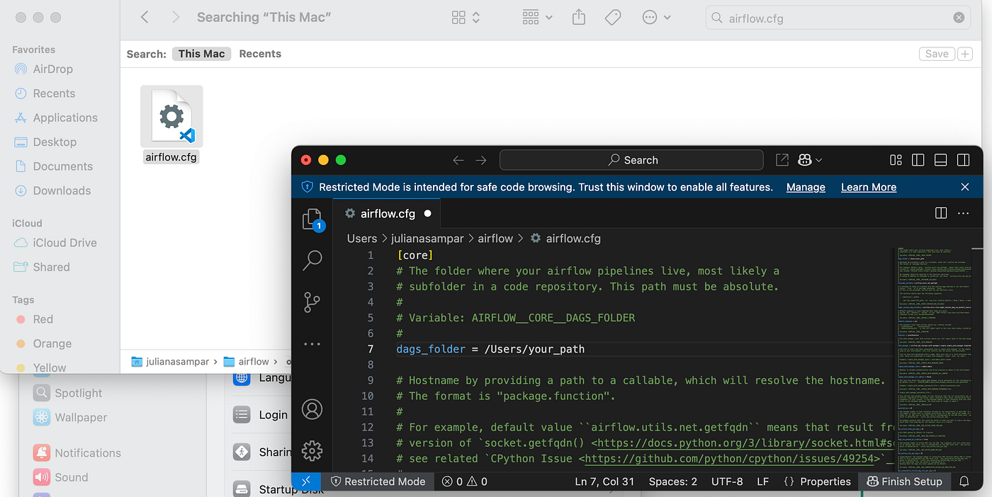The height and width of the screenshot is (497, 992).
Task: Click the Finder search field with airflow.cfg
Action: click(x=838, y=18)
